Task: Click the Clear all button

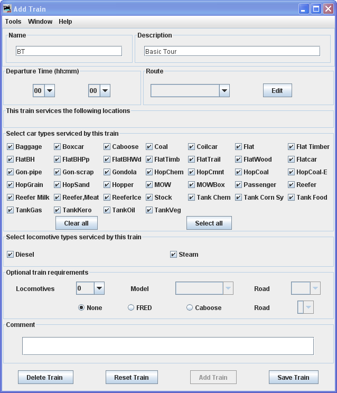Action: point(77,223)
